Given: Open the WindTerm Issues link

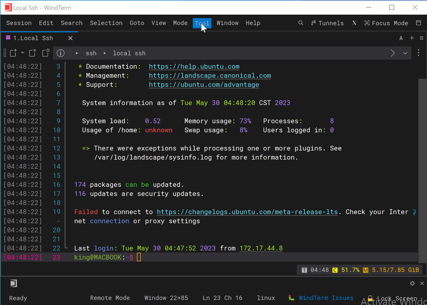Looking at the screenshot, I should [x=326, y=298].
